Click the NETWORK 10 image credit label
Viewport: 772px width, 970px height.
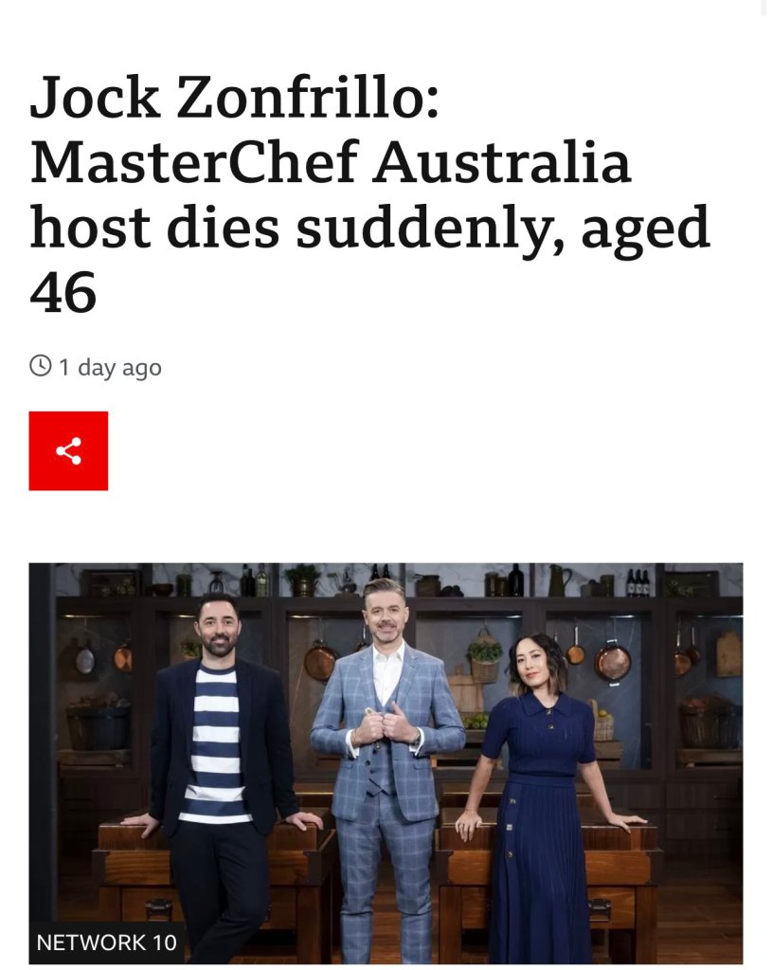pyautogui.click(x=106, y=943)
